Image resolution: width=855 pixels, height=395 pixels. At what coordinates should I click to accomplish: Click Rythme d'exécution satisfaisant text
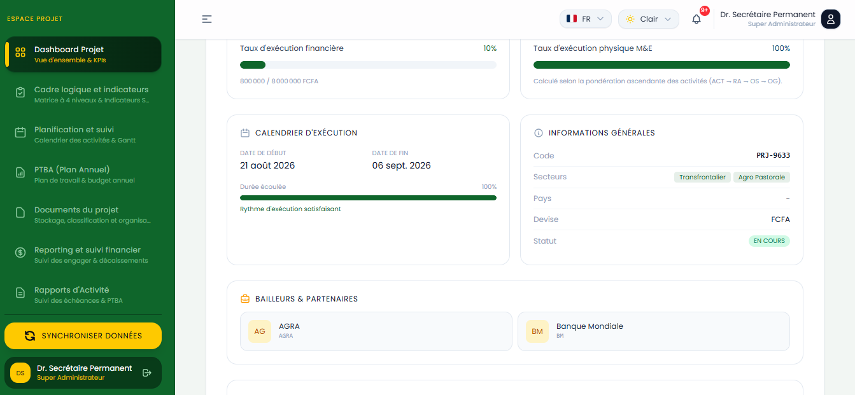pos(290,209)
